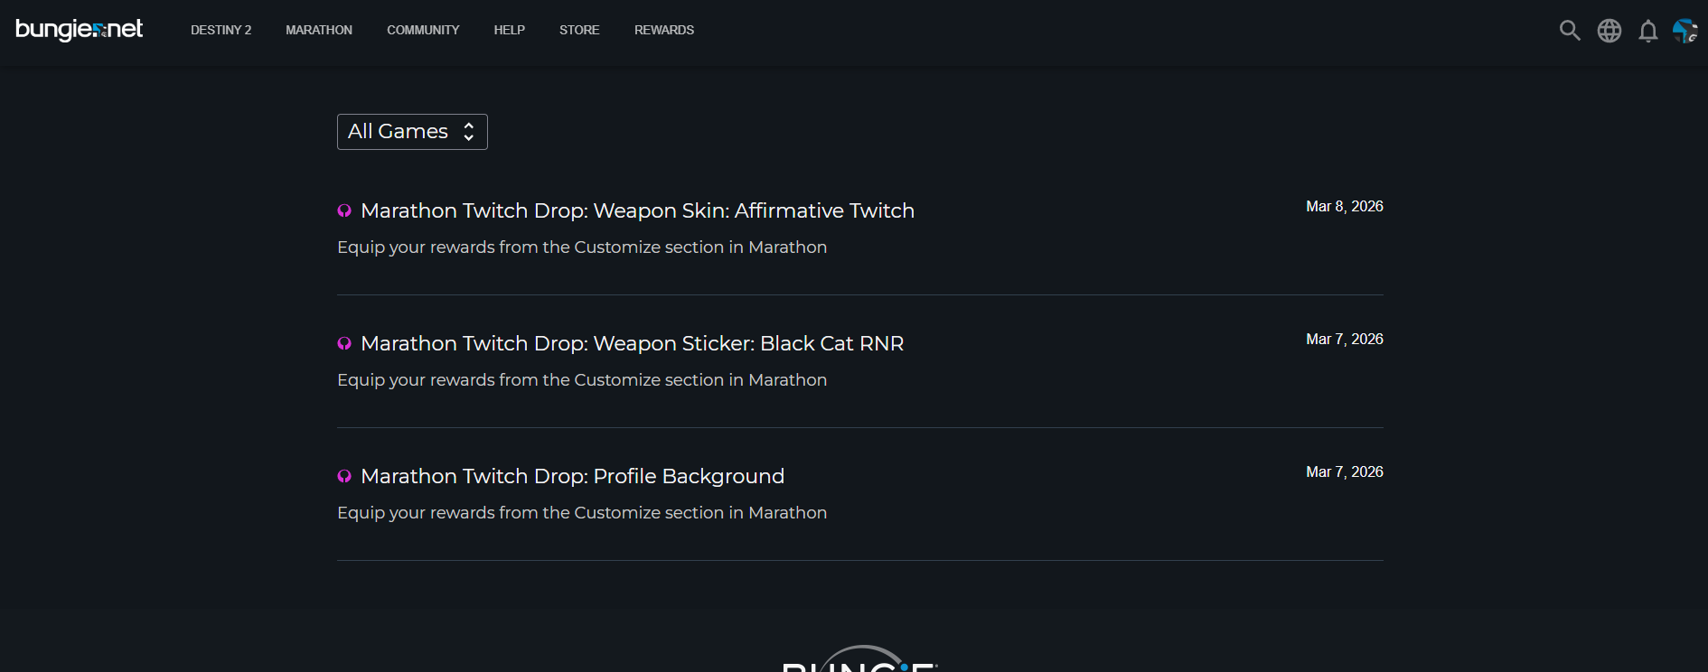The height and width of the screenshot is (672, 1708).
Task: Open the search magnifier icon
Action: (x=1570, y=31)
